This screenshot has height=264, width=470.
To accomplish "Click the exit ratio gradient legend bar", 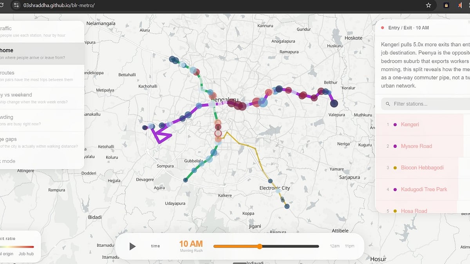I will click(17, 247).
